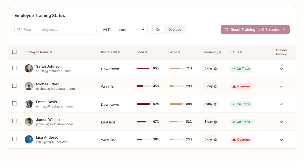Click the gear icon next to Michael Chen's frequency
The height and width of the screenshot is (161, 303).
coord(215,86)
